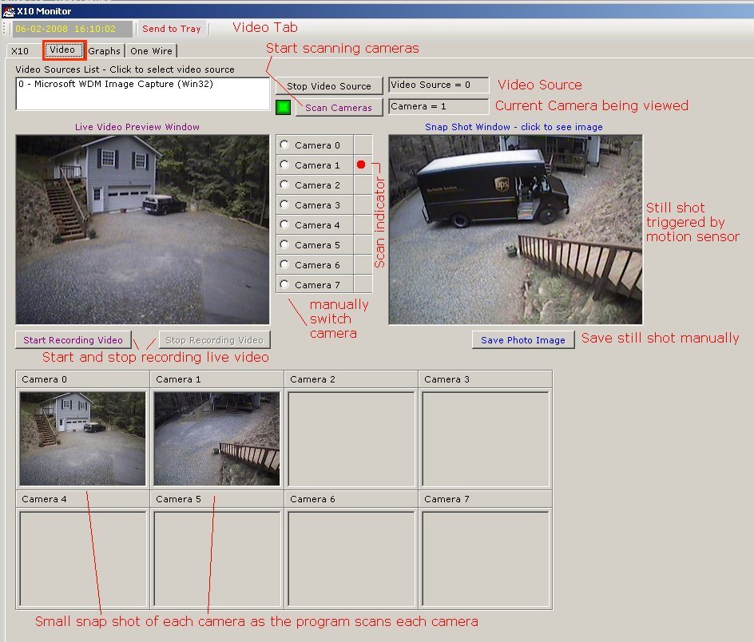Click the Stop Recording Video button

pyautogui.click(x=215, y=340)
